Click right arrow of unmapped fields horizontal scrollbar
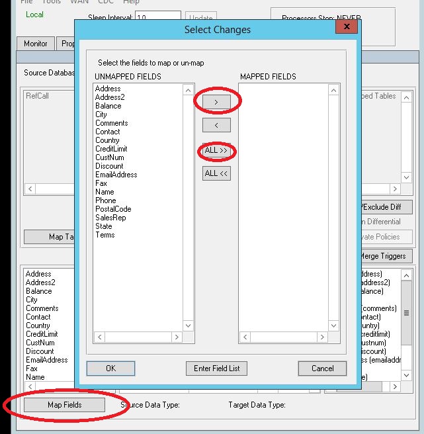 177,337
